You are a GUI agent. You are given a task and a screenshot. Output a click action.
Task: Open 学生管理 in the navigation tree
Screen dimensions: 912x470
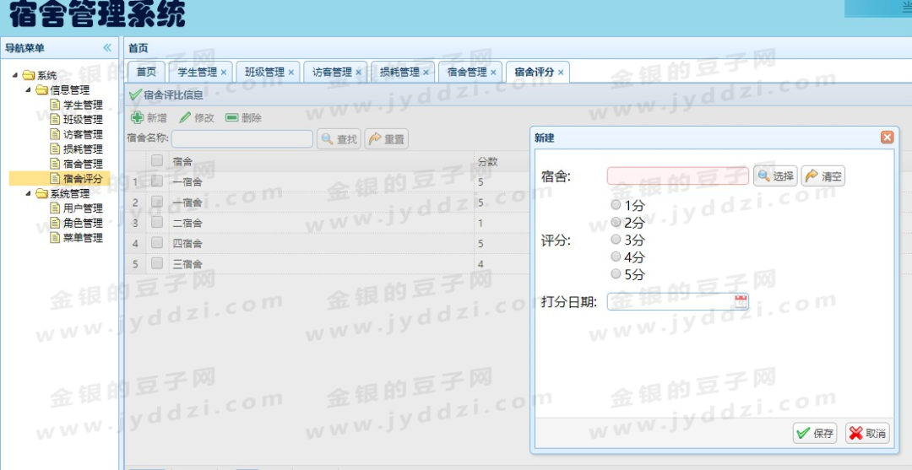83,105
